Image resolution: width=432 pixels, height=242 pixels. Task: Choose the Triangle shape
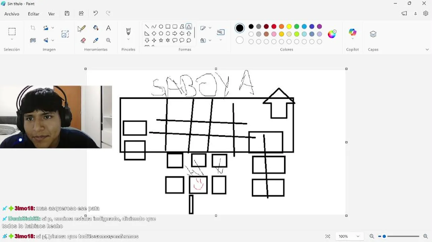(x=189, y=27)
